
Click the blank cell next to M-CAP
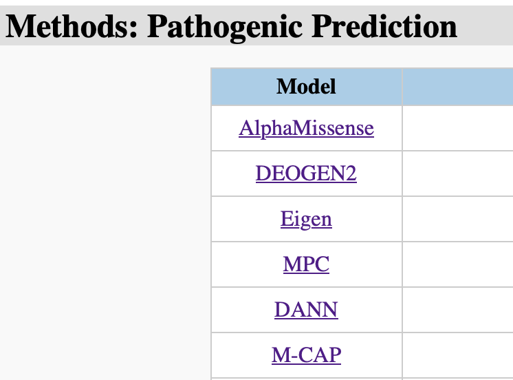coord(457,355)
